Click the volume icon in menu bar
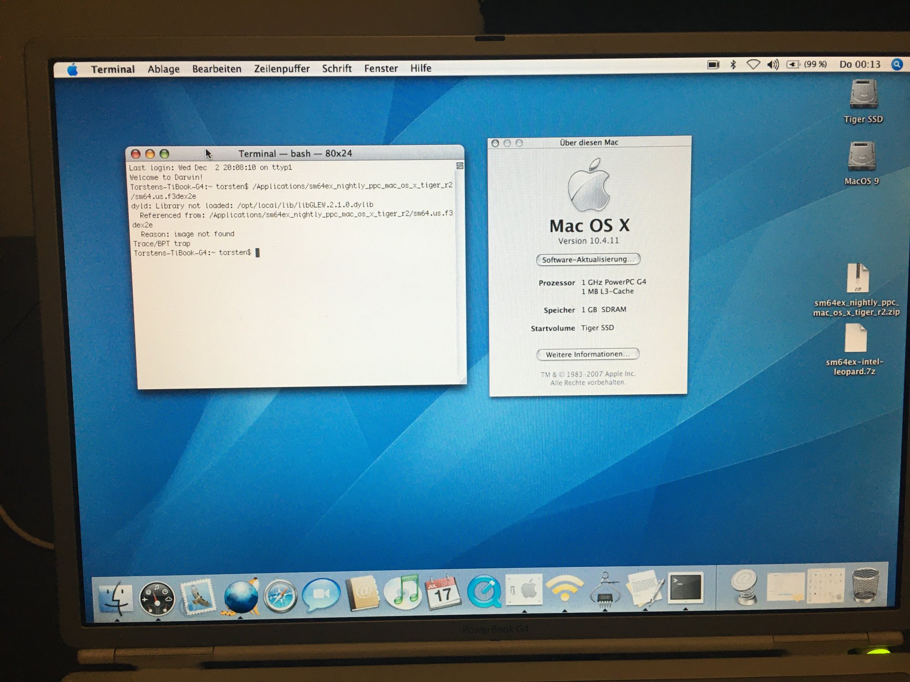Viewport: 910px width, 682px height. pyautogui.click(x=773, y=65)
